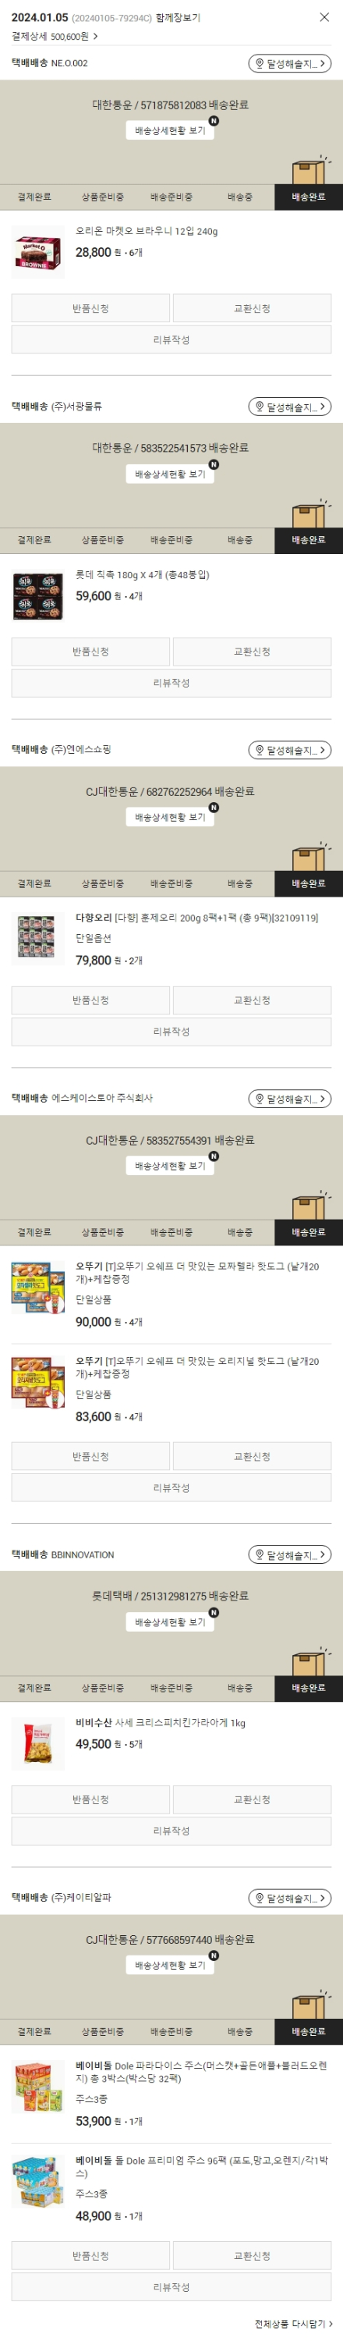Open location pin button for 서광물류 shipment
The width and height of the screenshot is (343, 2341).
click(x=289, y=407)
